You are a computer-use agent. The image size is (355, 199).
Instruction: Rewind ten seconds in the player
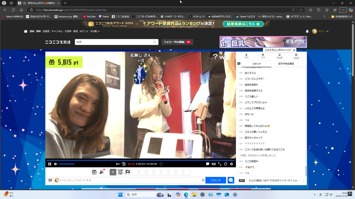click(124, 164)
